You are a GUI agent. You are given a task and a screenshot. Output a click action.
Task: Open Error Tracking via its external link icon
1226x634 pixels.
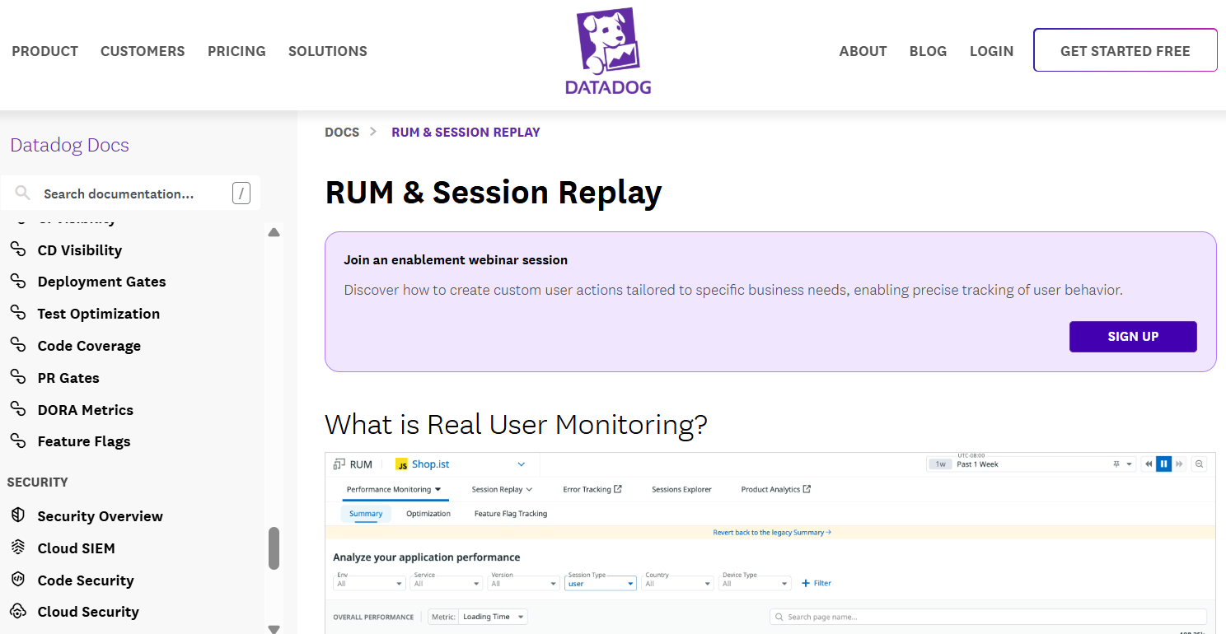618,488
